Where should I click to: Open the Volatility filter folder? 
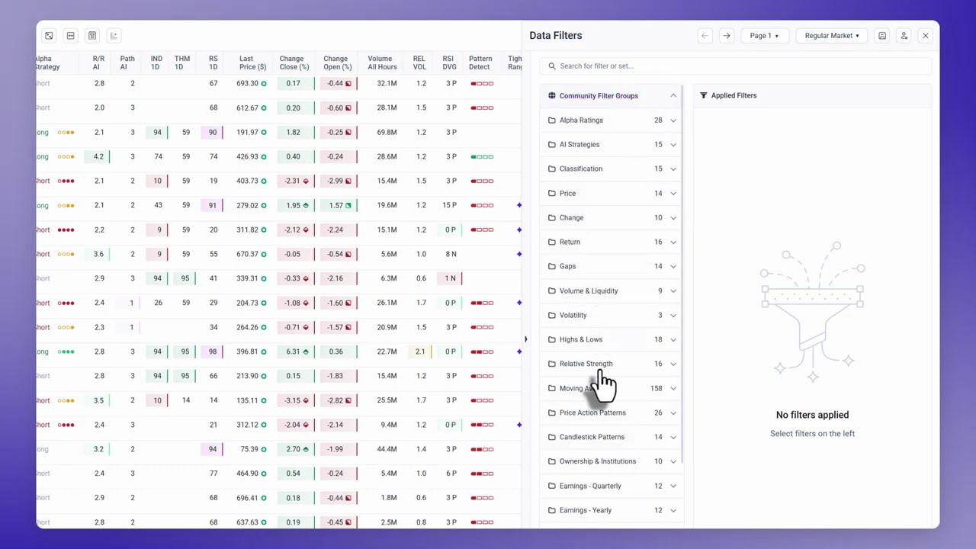[611, 315]
